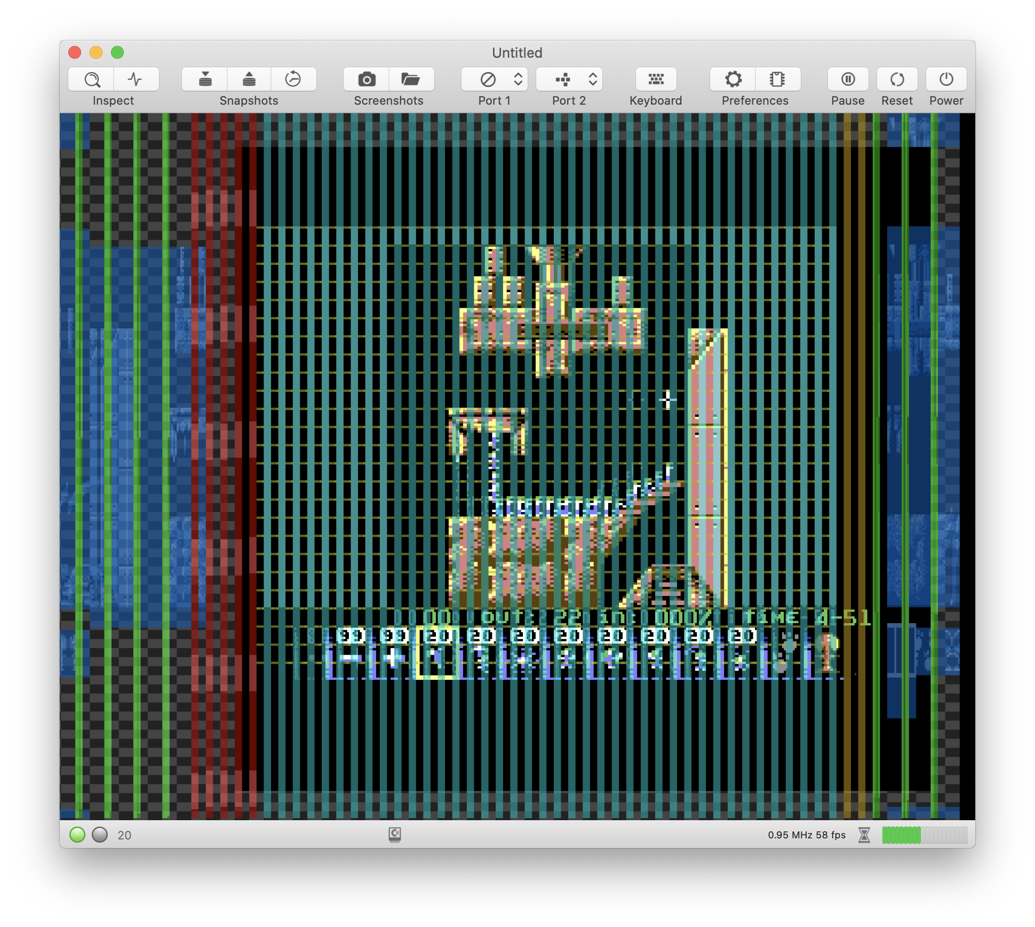Toggle the Power button
The width and height of the screenshot is (1035, 927).
[946, 79]
